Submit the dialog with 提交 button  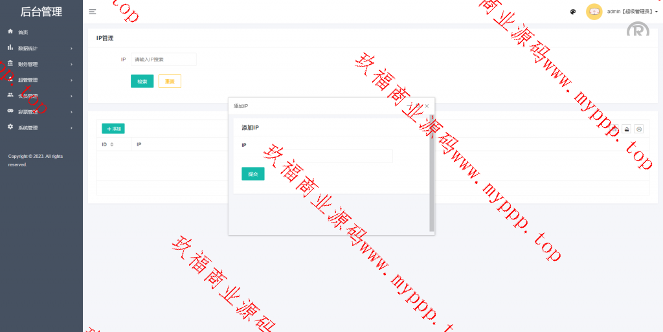tap(253, 173)
